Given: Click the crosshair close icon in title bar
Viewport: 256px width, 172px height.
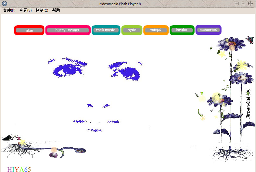Looking at the screenshot, I should tap(250, 4).
